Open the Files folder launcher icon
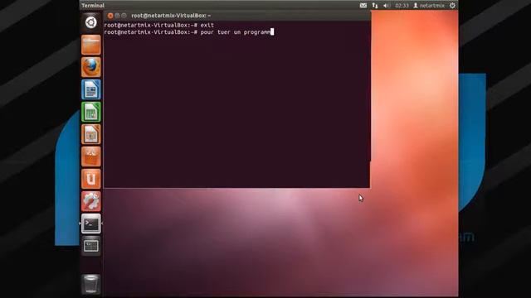The width and height of the screenshot is (531, 298). click(90, 45)
